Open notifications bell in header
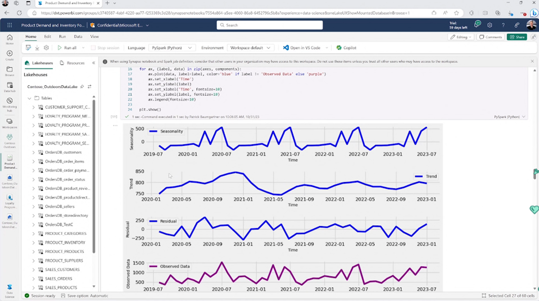The height and width of the screenshot is (301, 539). 477,25
